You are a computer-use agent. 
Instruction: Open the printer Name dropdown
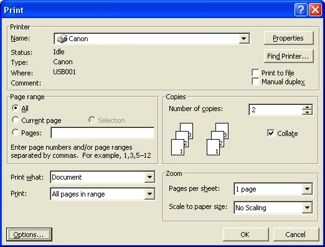tap(243, 39)
